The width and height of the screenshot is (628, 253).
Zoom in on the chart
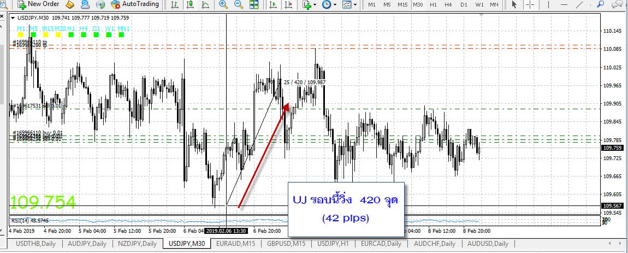(x=223, y=5)
